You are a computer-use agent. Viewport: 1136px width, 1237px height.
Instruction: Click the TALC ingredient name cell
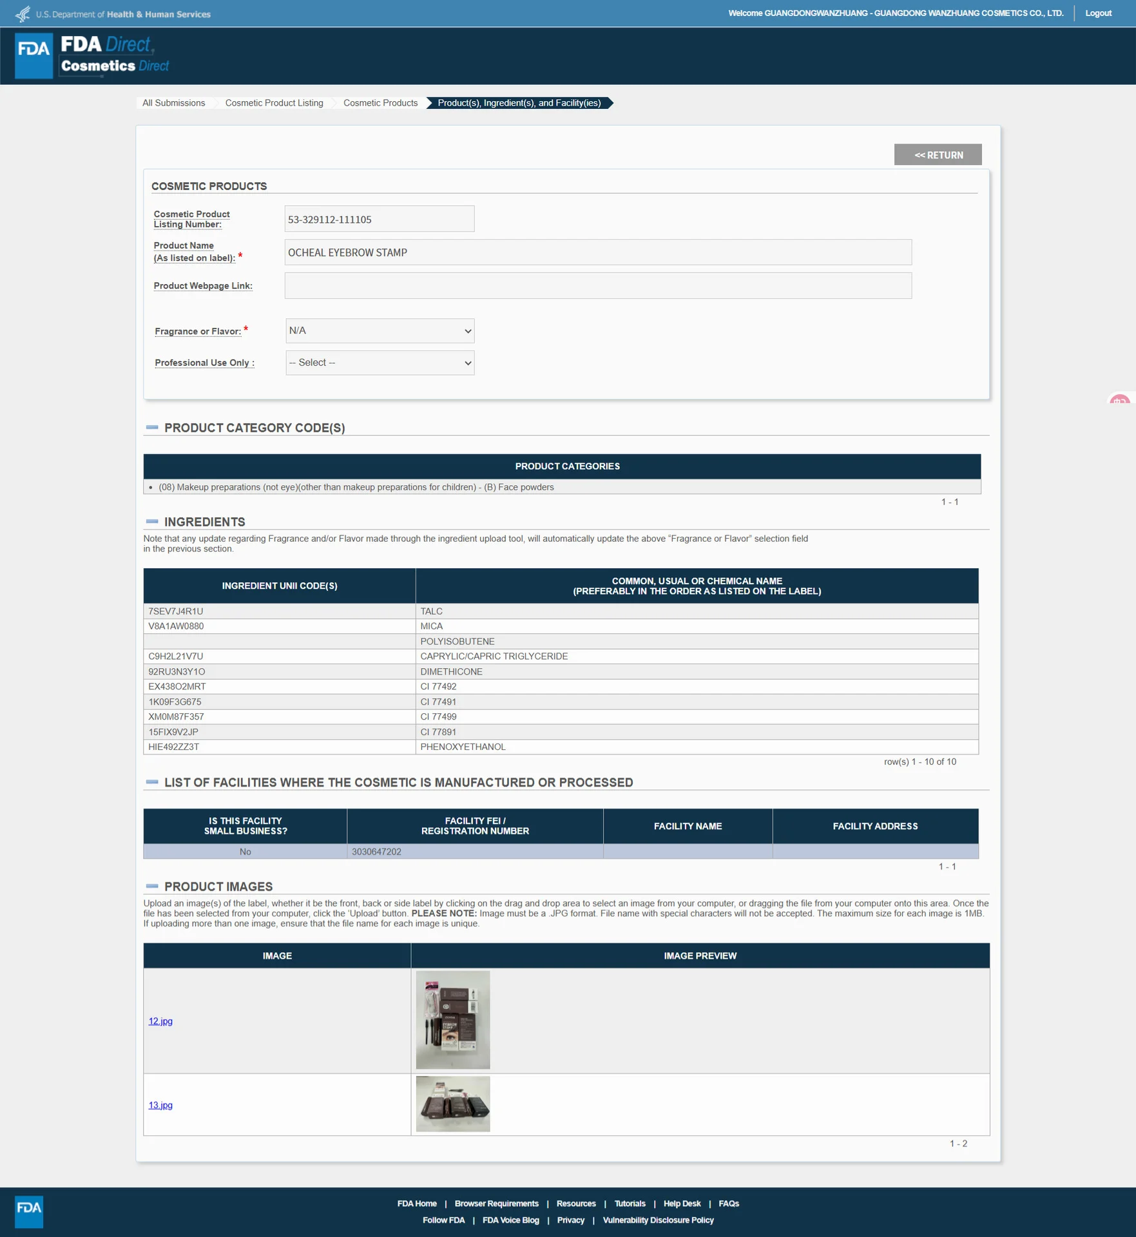(x=697, y=611)
